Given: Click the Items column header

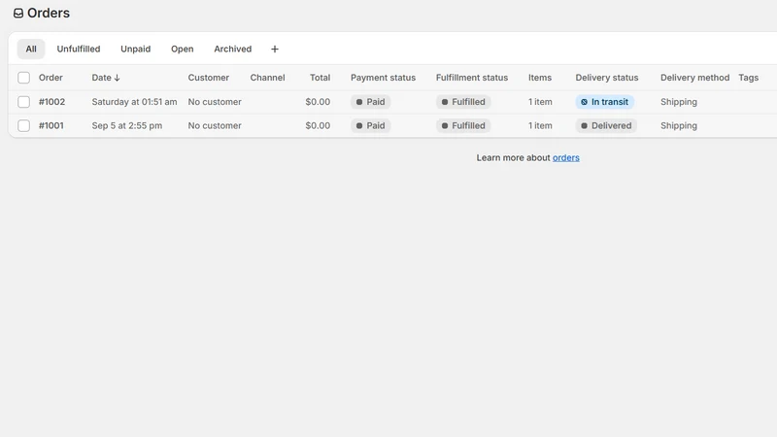Looking at the screenshot, I should 540,78.
